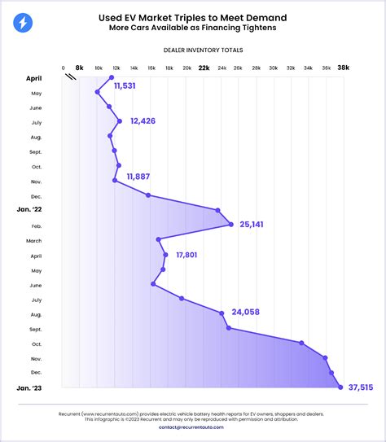Click the Jan. '23 row label
Image resolution: width=386 pixels, height=442 pixels.
29,388
